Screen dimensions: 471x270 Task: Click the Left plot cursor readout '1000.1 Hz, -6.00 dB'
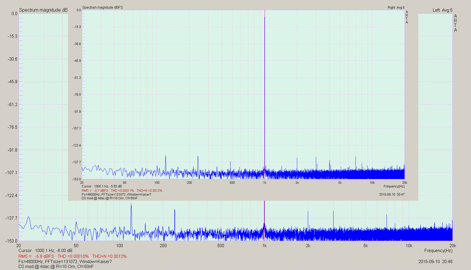(54, 251)
